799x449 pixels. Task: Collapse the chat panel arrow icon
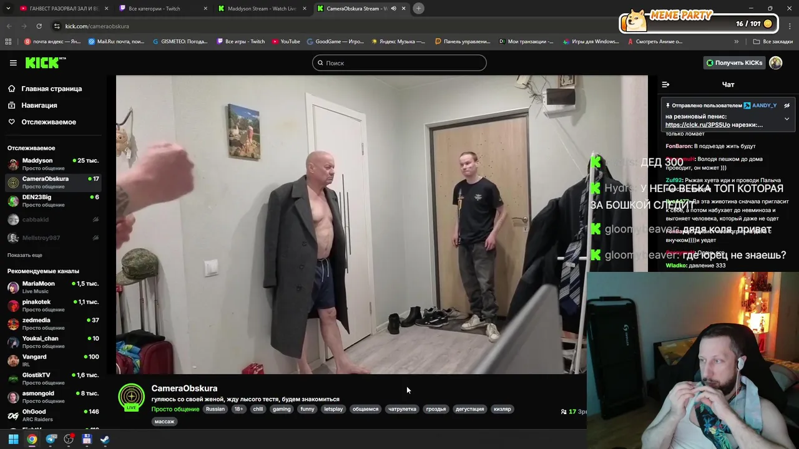pos(665,84)
